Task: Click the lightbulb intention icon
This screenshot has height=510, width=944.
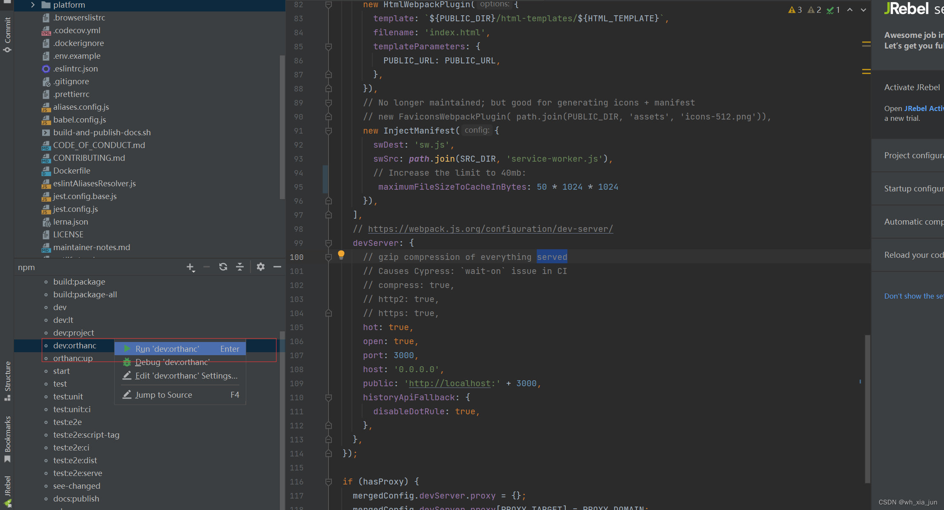Action: [341, 255]
